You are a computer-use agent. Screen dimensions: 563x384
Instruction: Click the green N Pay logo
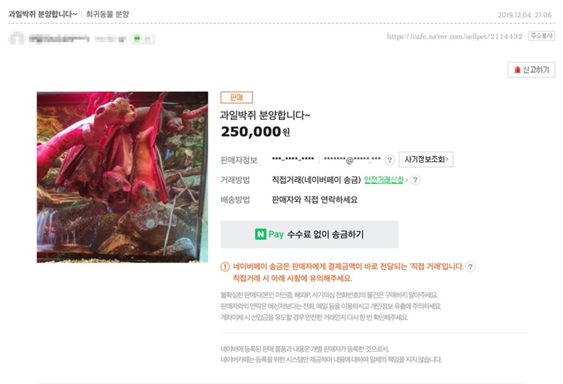pyautogui.click(x=260, y=234)
